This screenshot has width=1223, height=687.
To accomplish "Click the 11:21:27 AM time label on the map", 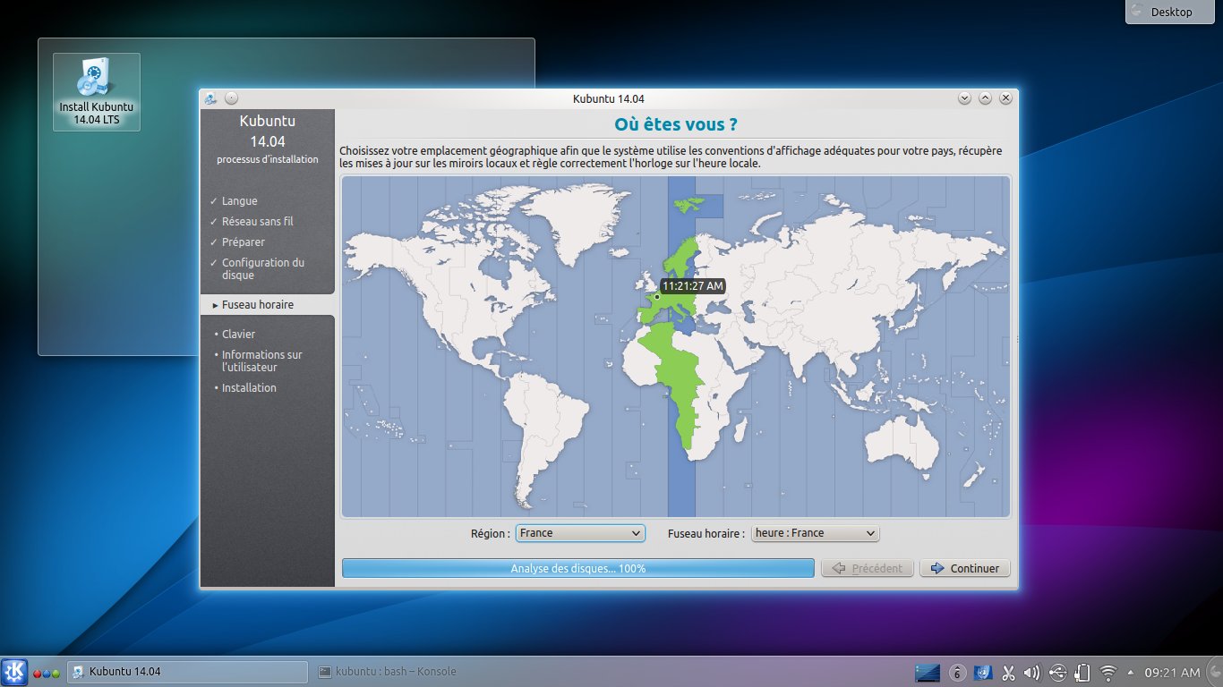I will (693, 285).
